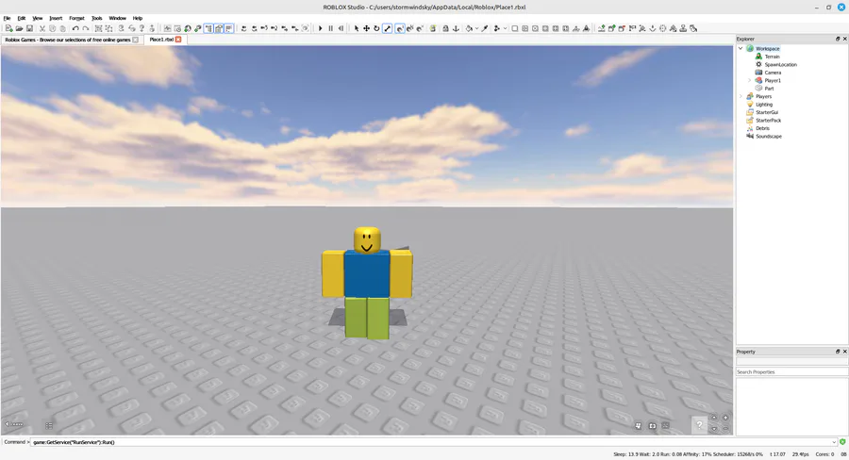Open the Insert menu

point(56,18)
